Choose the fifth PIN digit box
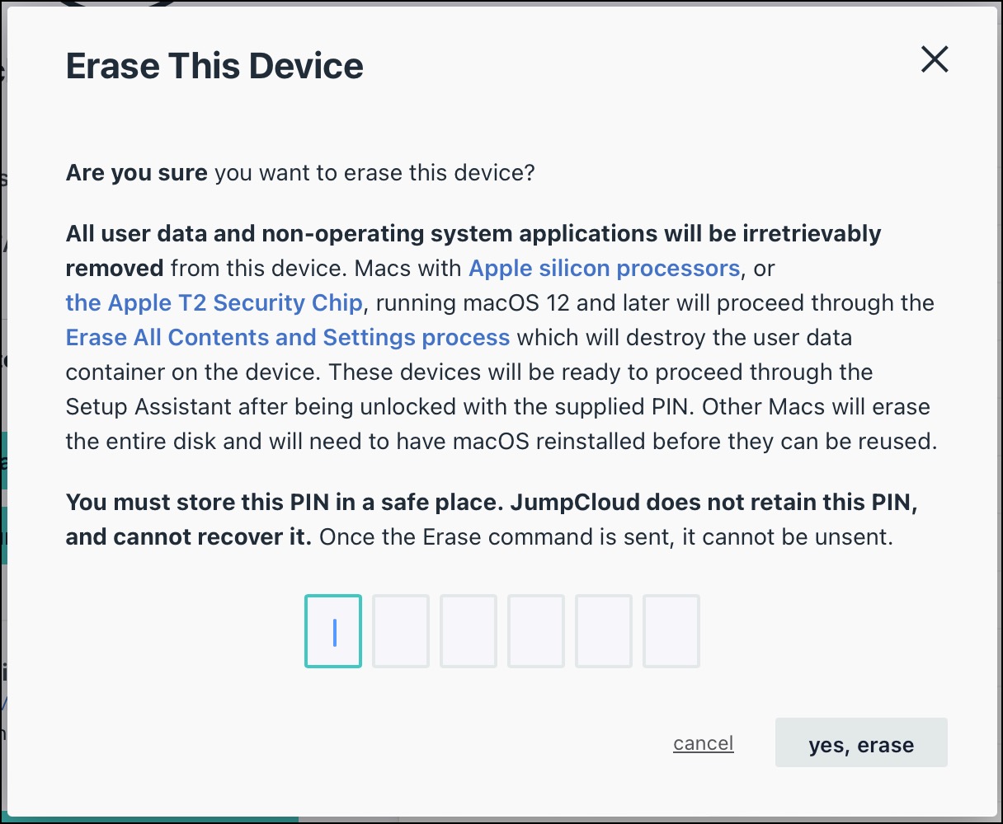The image size is (1003, 824). (604, 631)
